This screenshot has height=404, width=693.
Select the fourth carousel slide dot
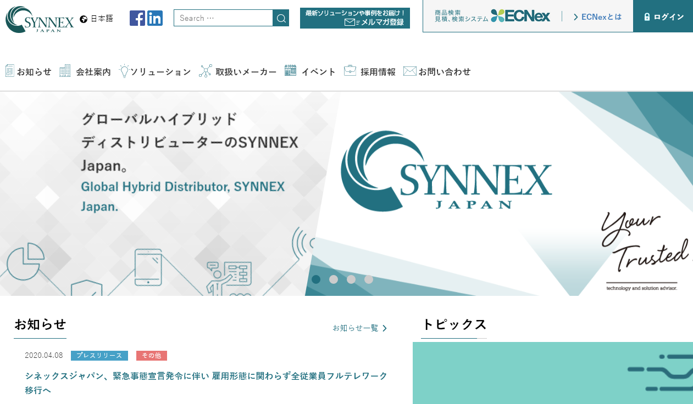coord(369,279)
